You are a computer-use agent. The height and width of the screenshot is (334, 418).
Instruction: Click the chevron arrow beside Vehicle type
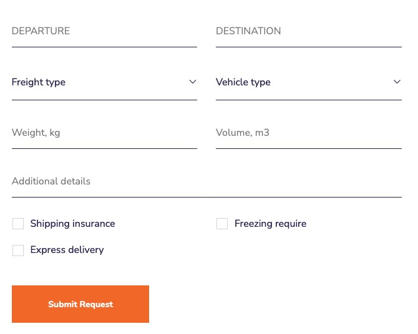point(397,82)
